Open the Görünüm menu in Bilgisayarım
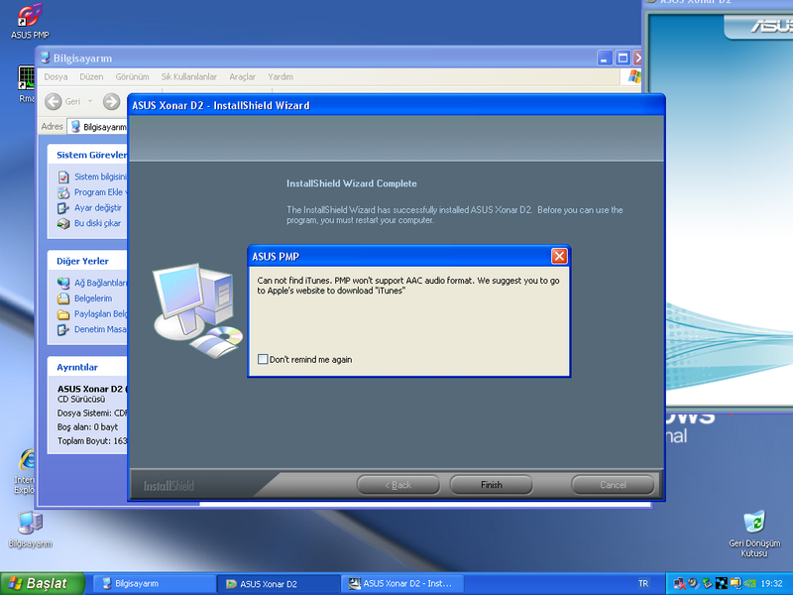Screen dimensions: 793x595 tap(132, 77)
